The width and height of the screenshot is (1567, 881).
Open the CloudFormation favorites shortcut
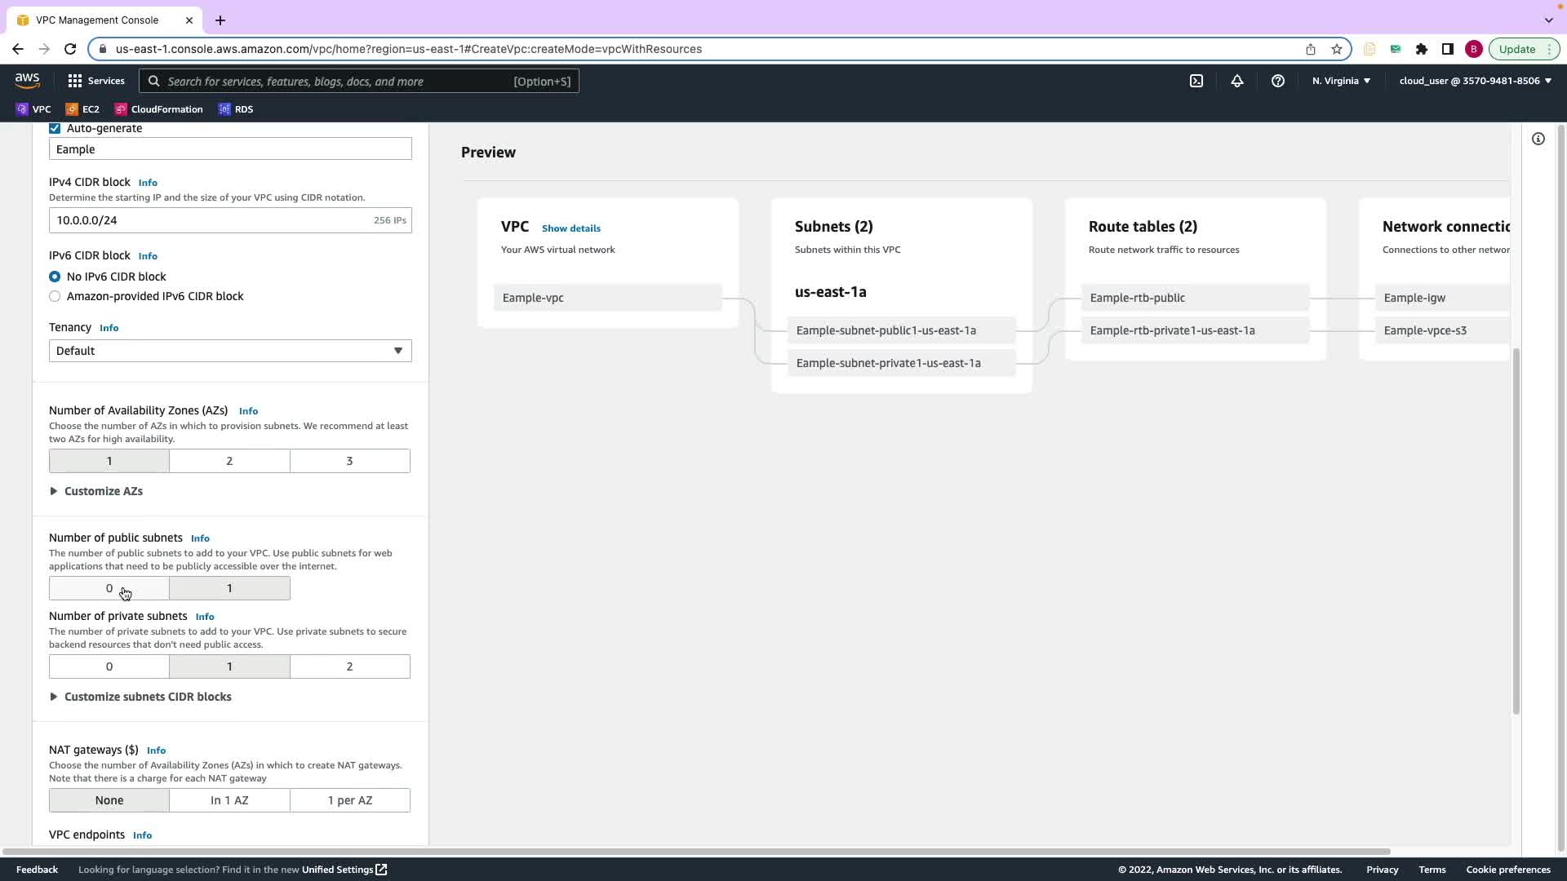click(x=158, y=109)
